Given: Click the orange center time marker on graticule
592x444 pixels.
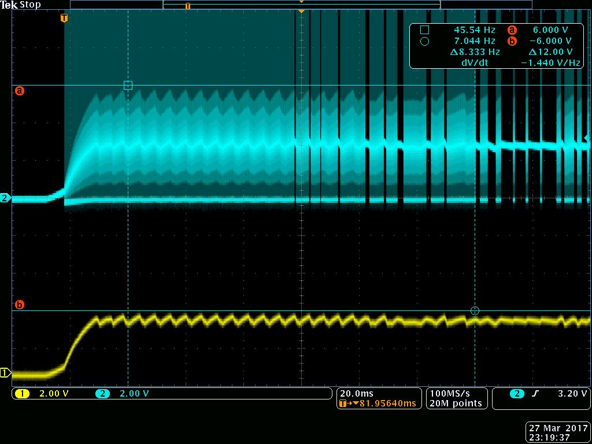Looking at the screenshot, I should 301,12.
